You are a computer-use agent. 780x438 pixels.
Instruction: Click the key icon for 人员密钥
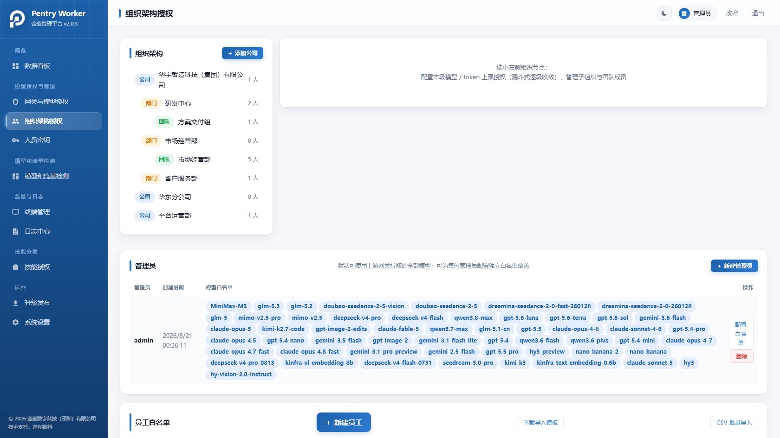[15, 140]
